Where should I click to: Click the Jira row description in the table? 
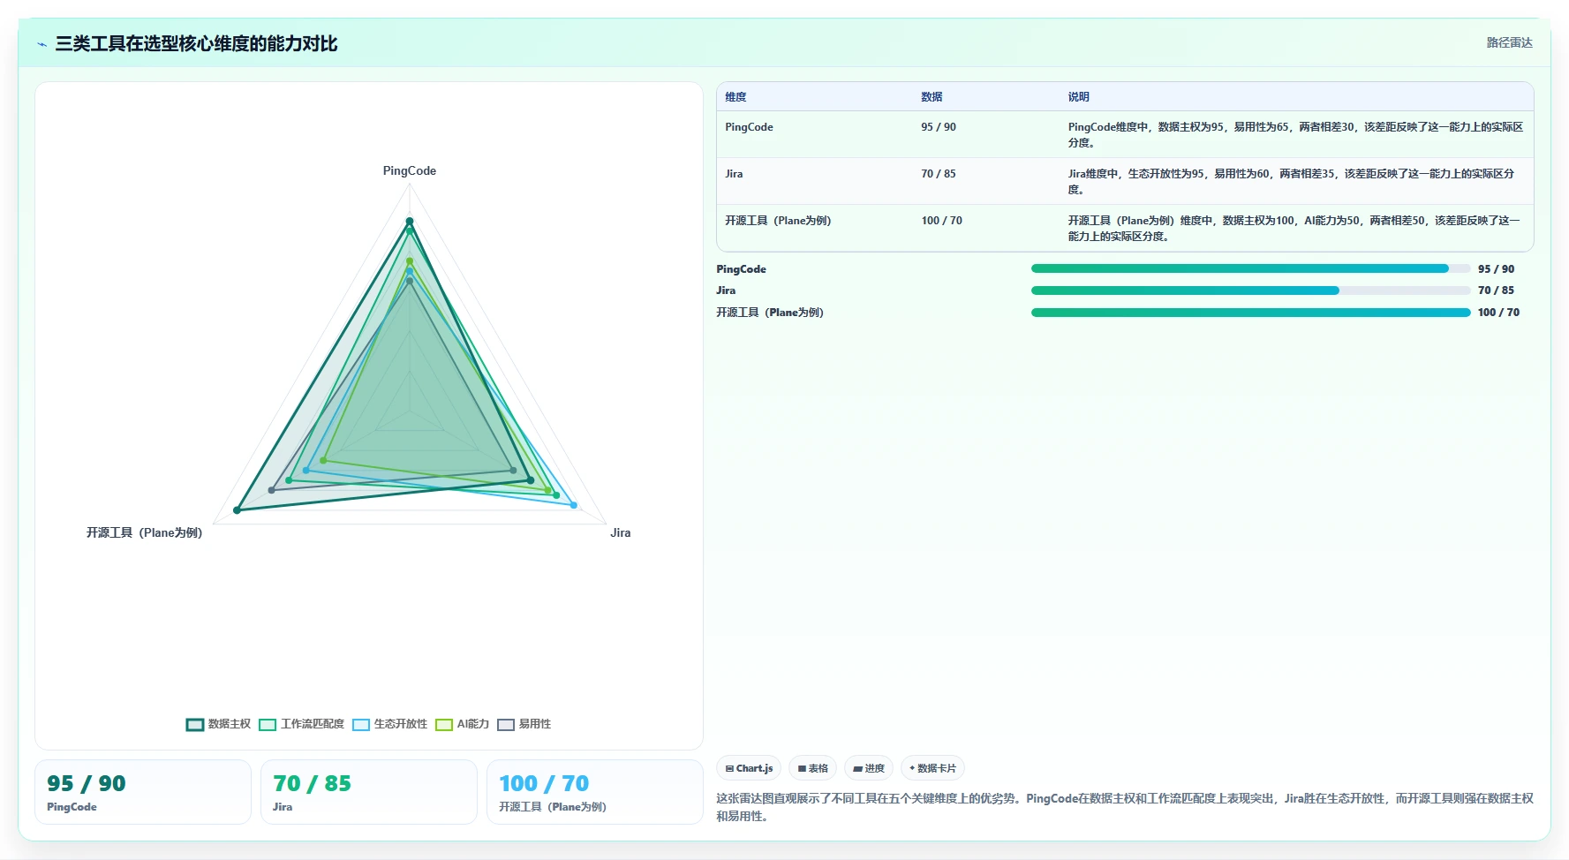coord(1291,181)
